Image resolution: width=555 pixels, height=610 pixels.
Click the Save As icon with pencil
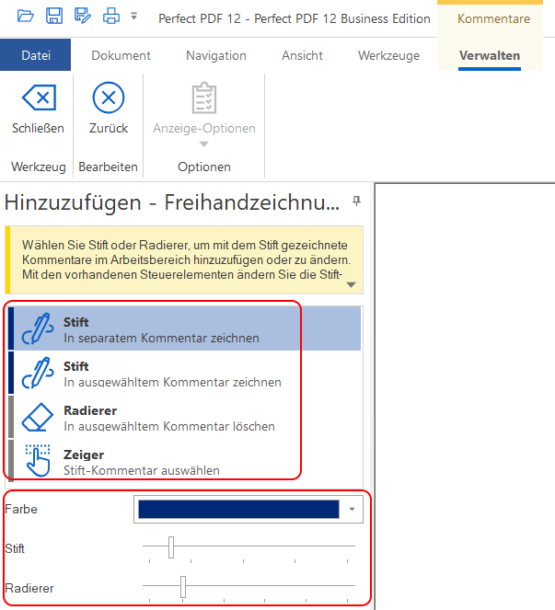83,17
